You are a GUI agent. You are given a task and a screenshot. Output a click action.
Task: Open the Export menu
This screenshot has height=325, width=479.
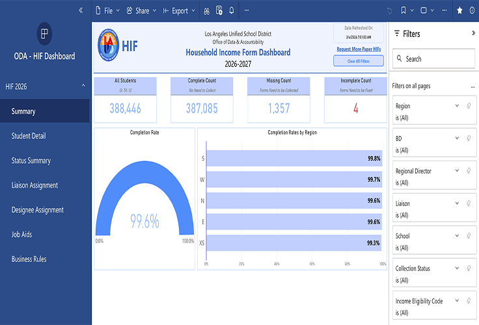click(179, 10)
